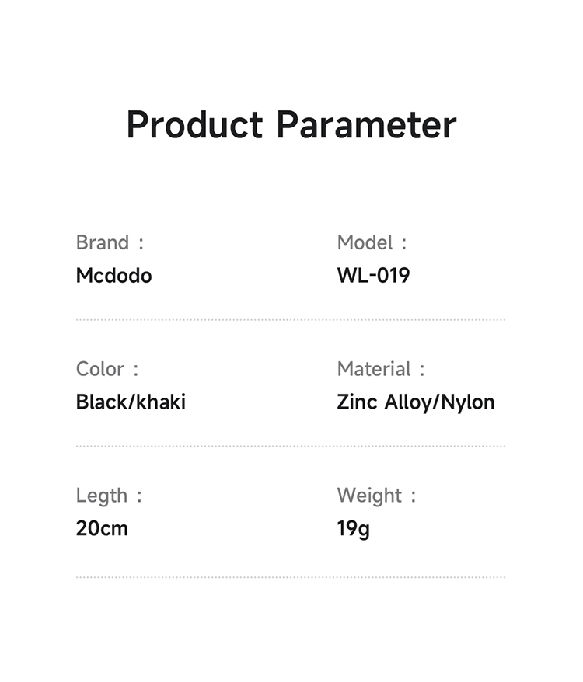The width and height of the screenshot is (583, 682).
Task: Select the "Color :" label
Action: tap(107, 369)
